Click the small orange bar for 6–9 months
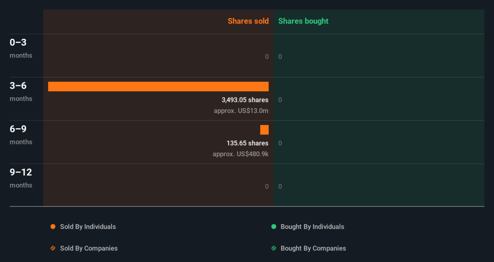The height and width of the screenshot is (262, 494). coord(264,130)
